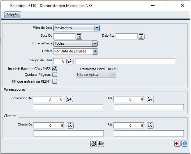This screenshot has height=154, width=191.
Task: Open Entrada/Saída Todas dropdown
Action: 95,44
